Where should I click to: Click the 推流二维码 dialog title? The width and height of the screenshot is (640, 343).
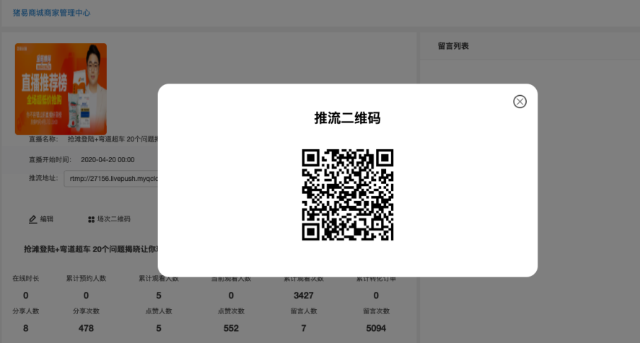347,118
